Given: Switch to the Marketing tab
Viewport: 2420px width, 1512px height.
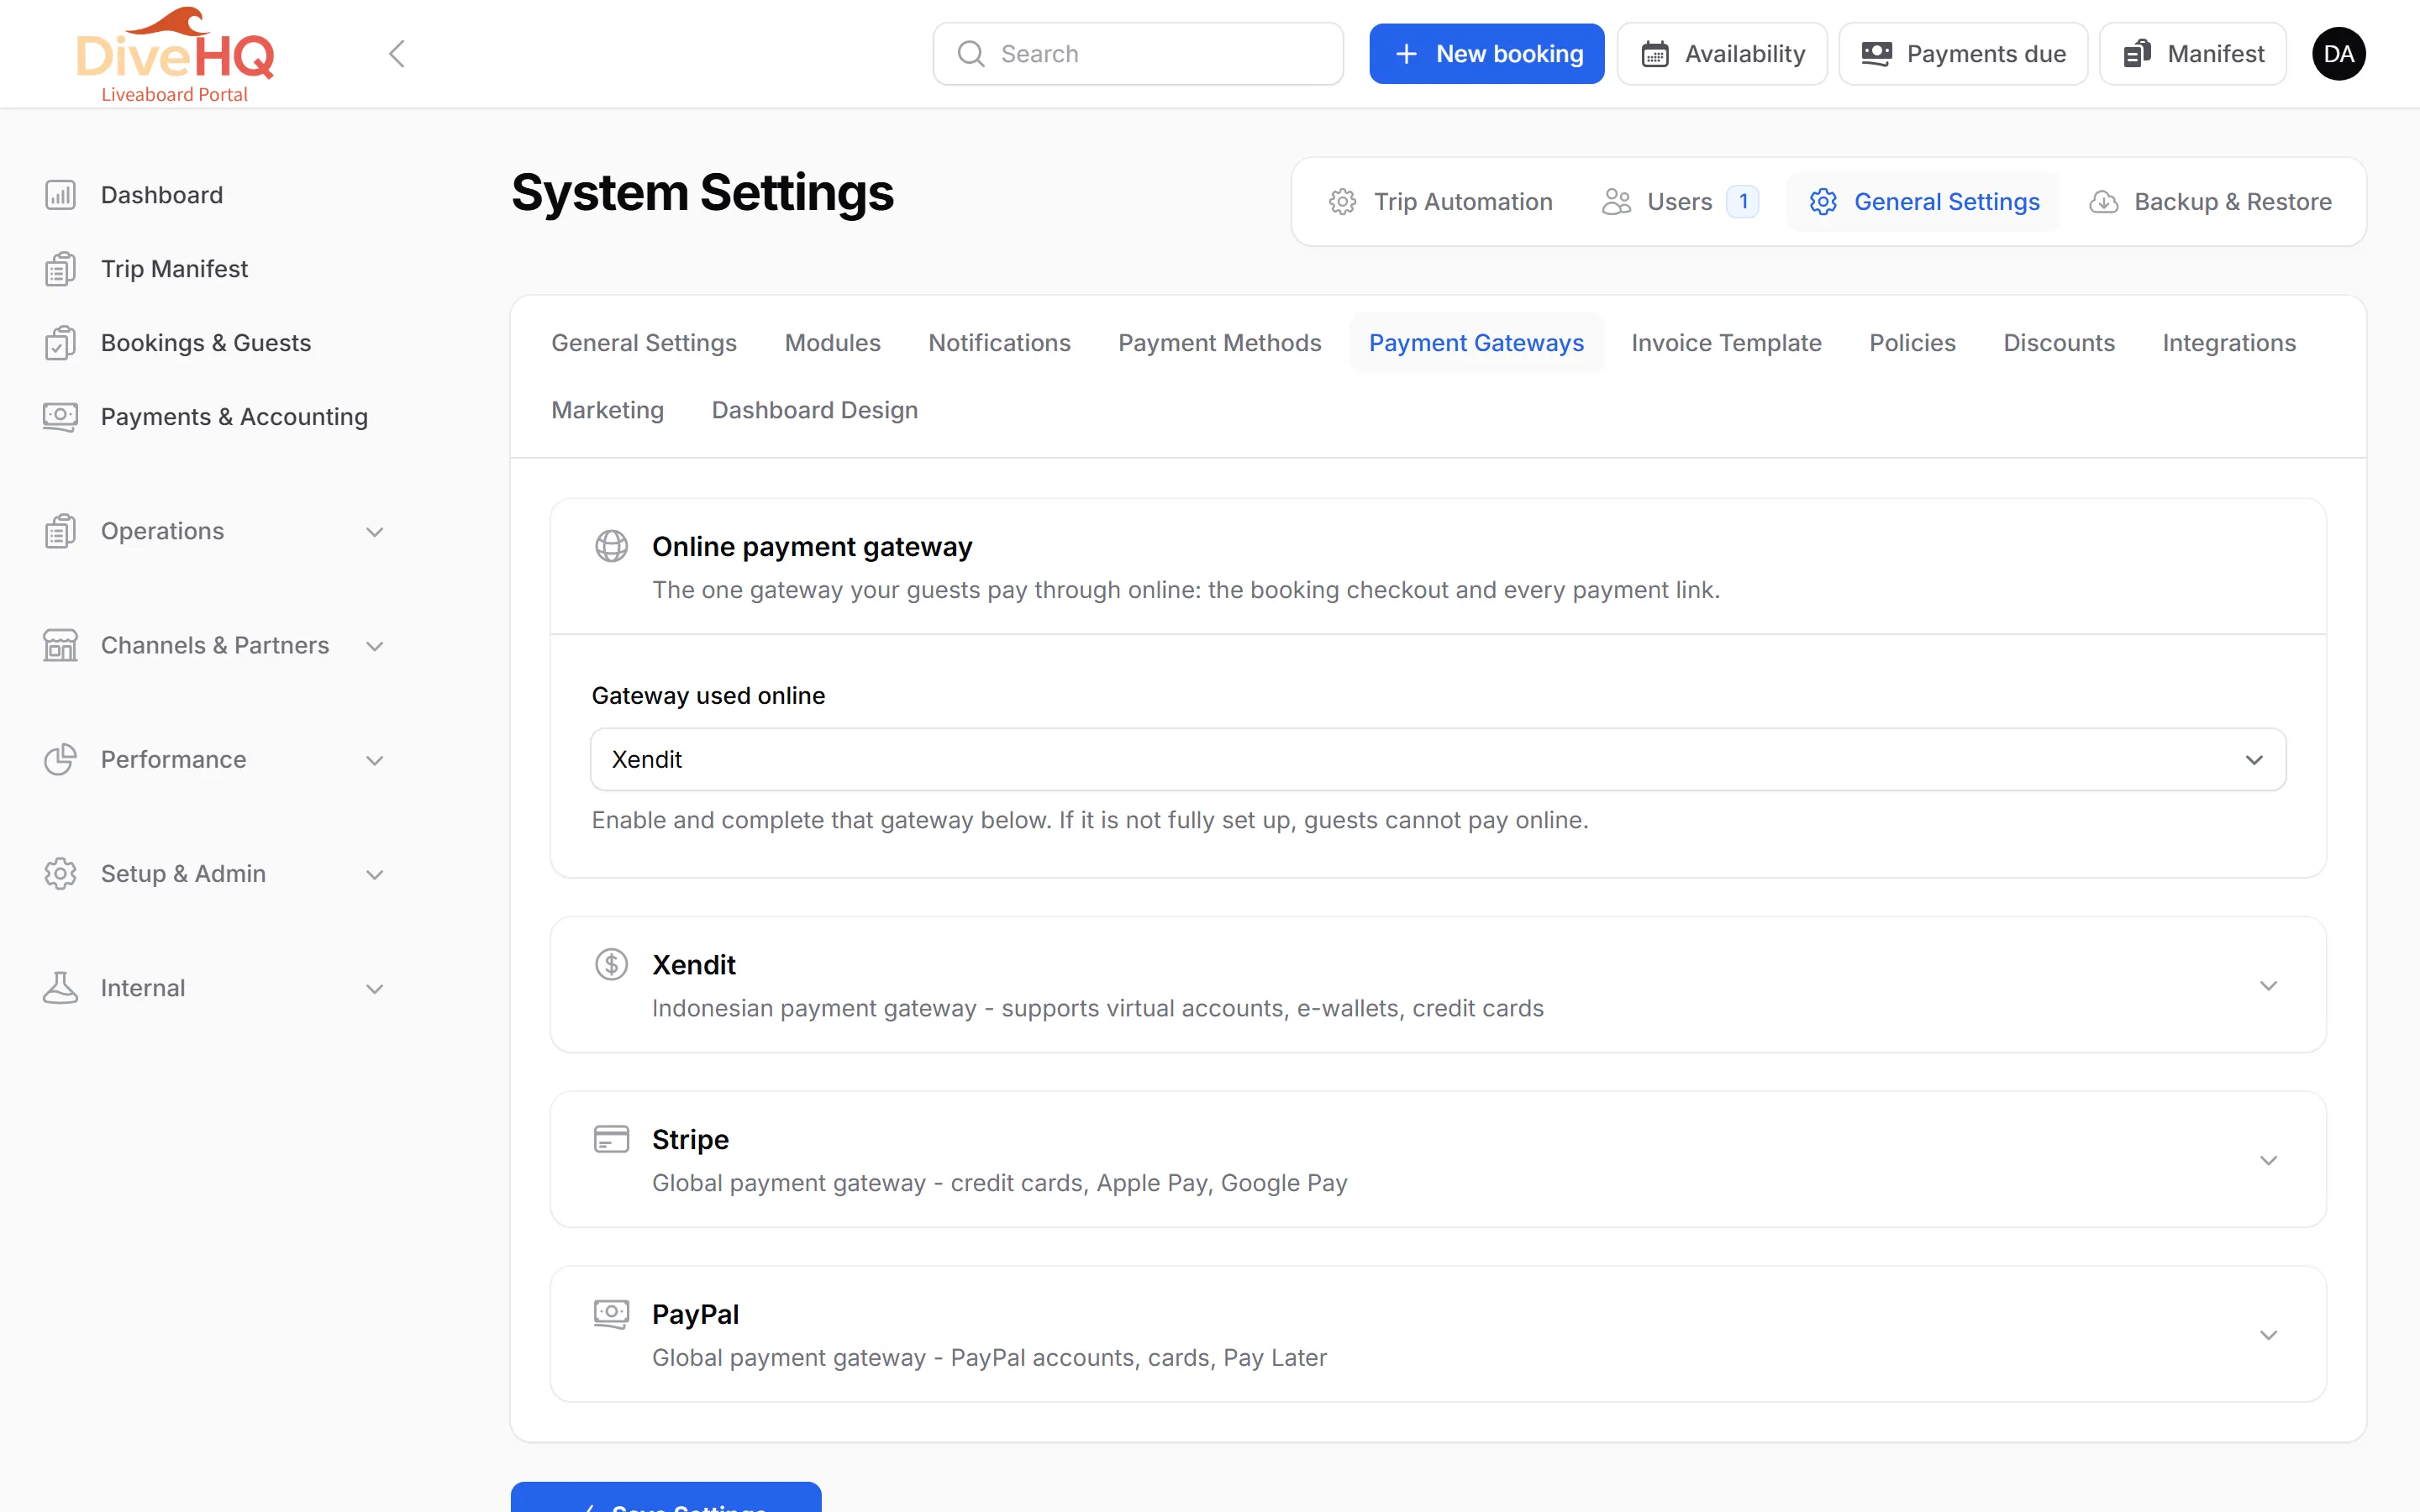Looking at the screenshot, I should click(x=607, y=410).
